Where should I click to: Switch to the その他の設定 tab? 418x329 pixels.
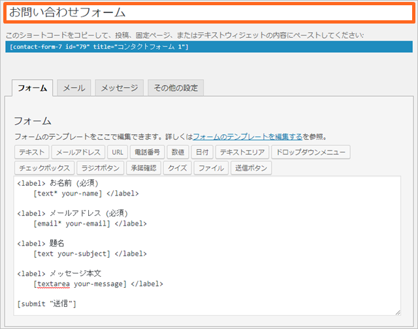point(176,88)
